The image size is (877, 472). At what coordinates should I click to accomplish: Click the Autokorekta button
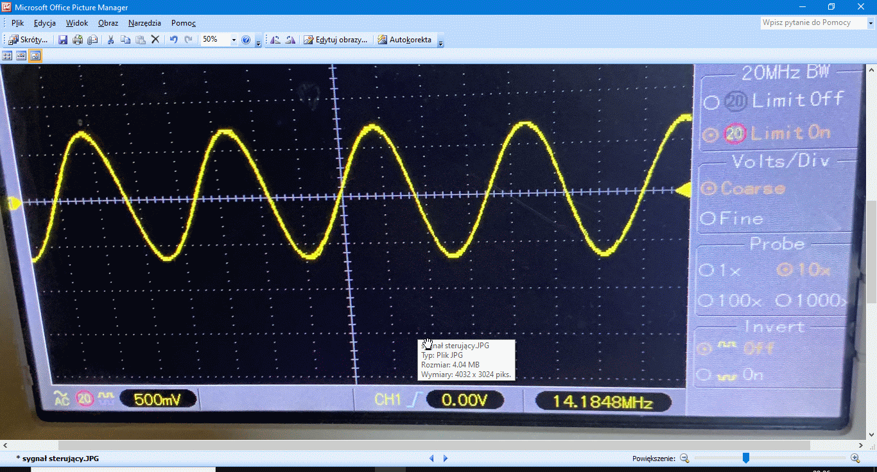404,40
